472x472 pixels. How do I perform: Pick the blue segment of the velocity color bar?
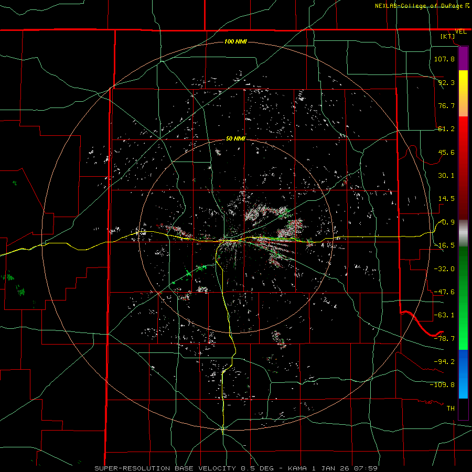pyautogui.click(x=463, y=374)
